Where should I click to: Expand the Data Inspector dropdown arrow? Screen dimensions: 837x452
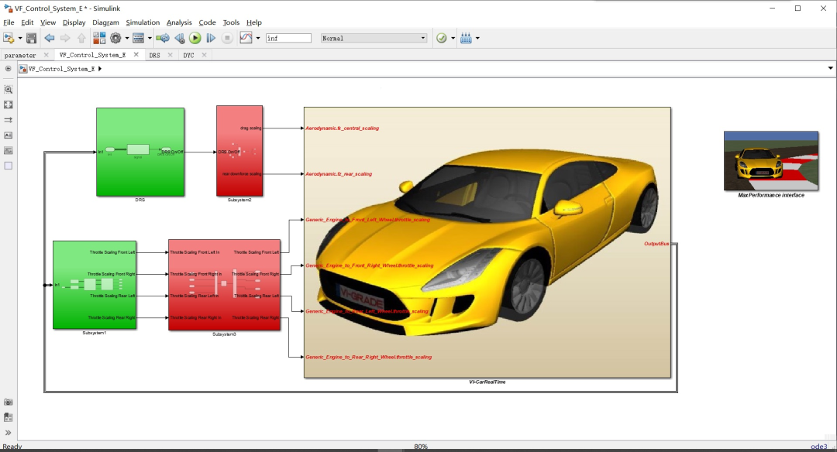258,39
